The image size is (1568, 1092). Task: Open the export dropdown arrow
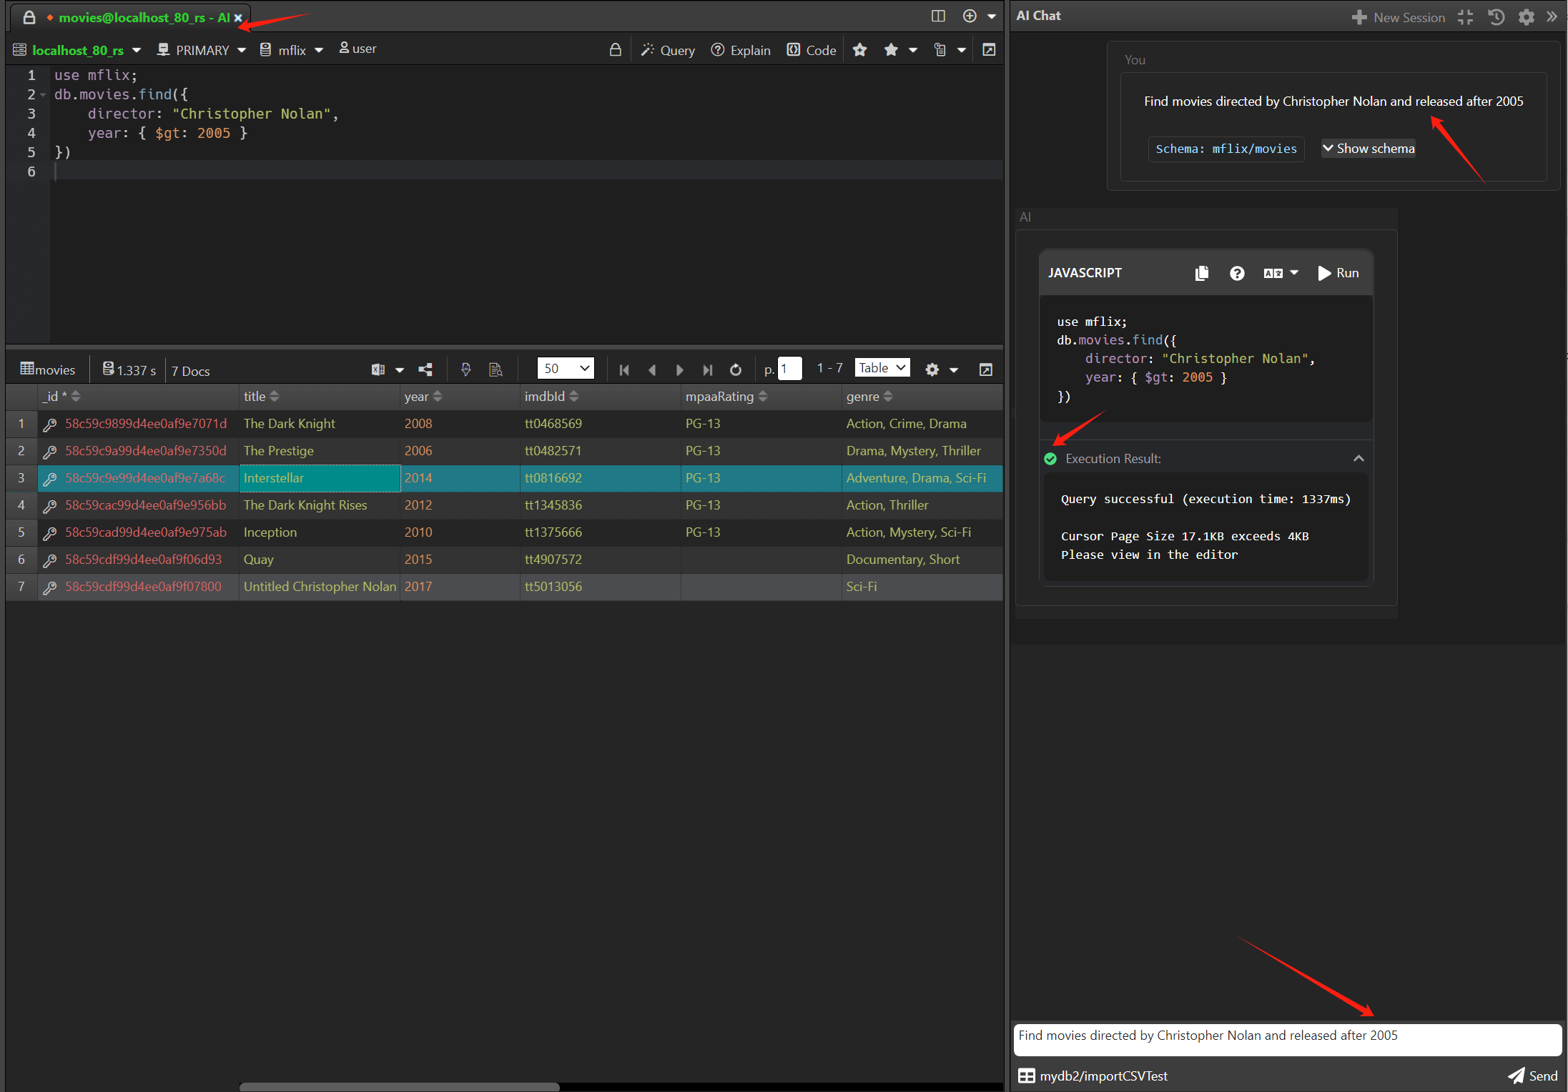[400, 369]
